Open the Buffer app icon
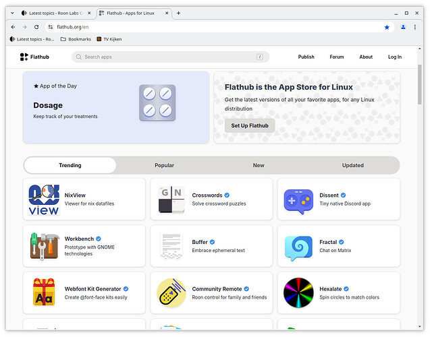Image resolution: width=430 pixels, height=337 pixels. click(171, 246)
